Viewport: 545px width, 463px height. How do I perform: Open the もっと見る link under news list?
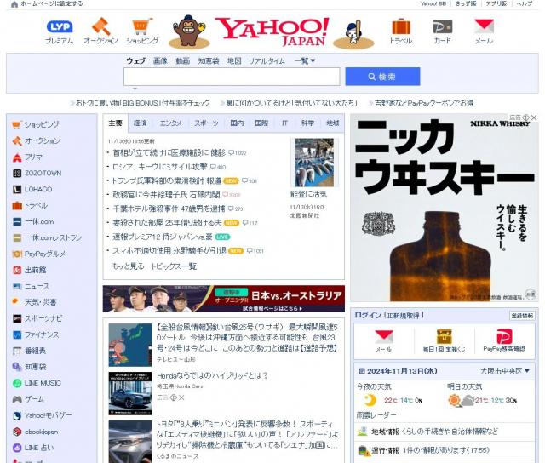click(x=128, y=266)
